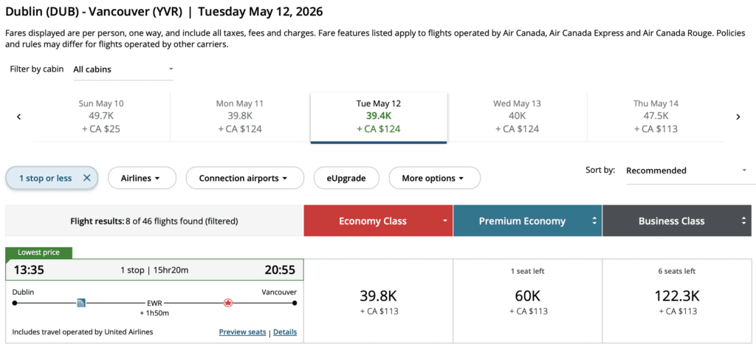Open the flight Details link

(x=285, y=332)
